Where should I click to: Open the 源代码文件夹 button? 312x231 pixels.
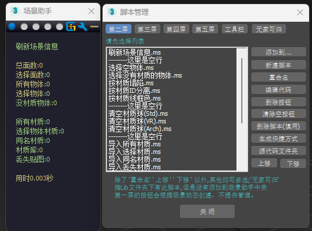(278, 151)
